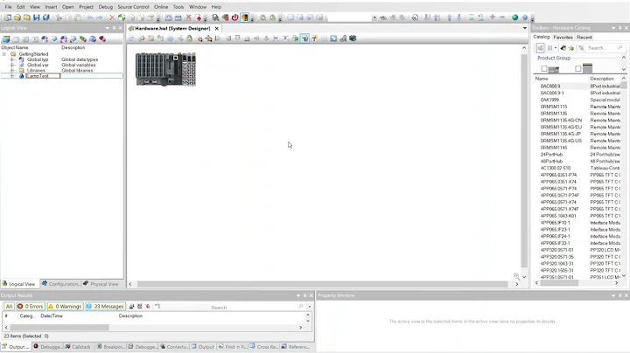Click the Output Results horizontal scrollbar
The height and width of the screenshot is (353, 630).
(x=59, y=328)
